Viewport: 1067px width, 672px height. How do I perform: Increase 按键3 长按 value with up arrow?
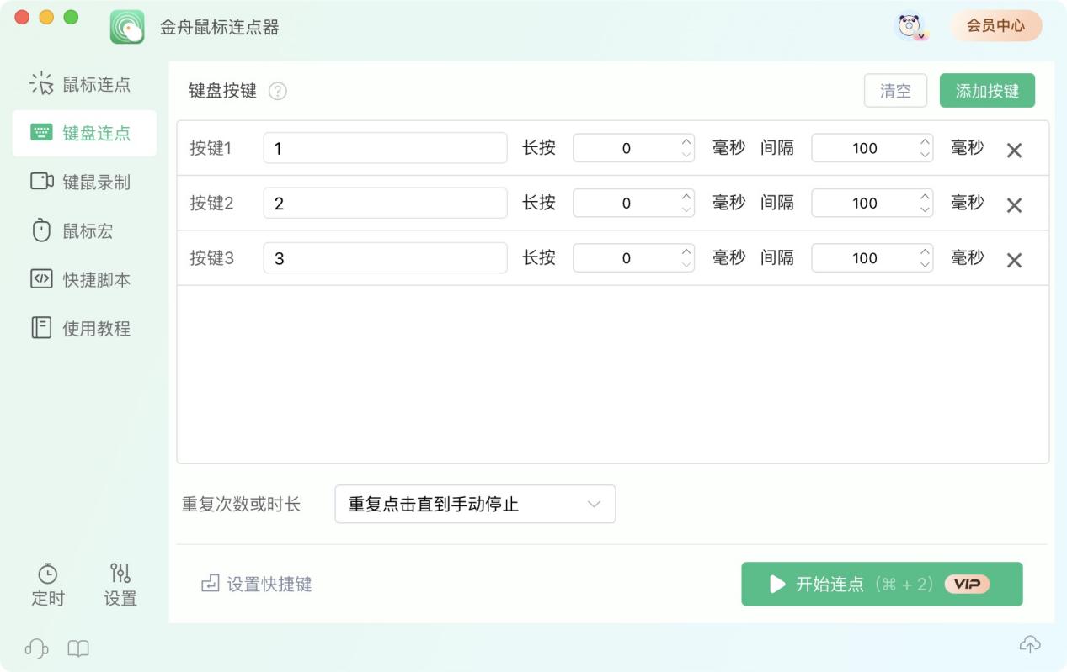click(686, 251)
